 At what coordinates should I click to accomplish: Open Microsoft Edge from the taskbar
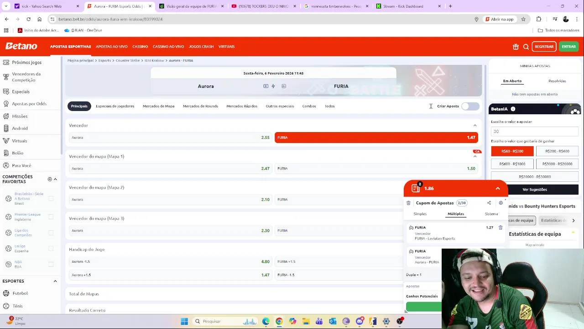(266, 321)
